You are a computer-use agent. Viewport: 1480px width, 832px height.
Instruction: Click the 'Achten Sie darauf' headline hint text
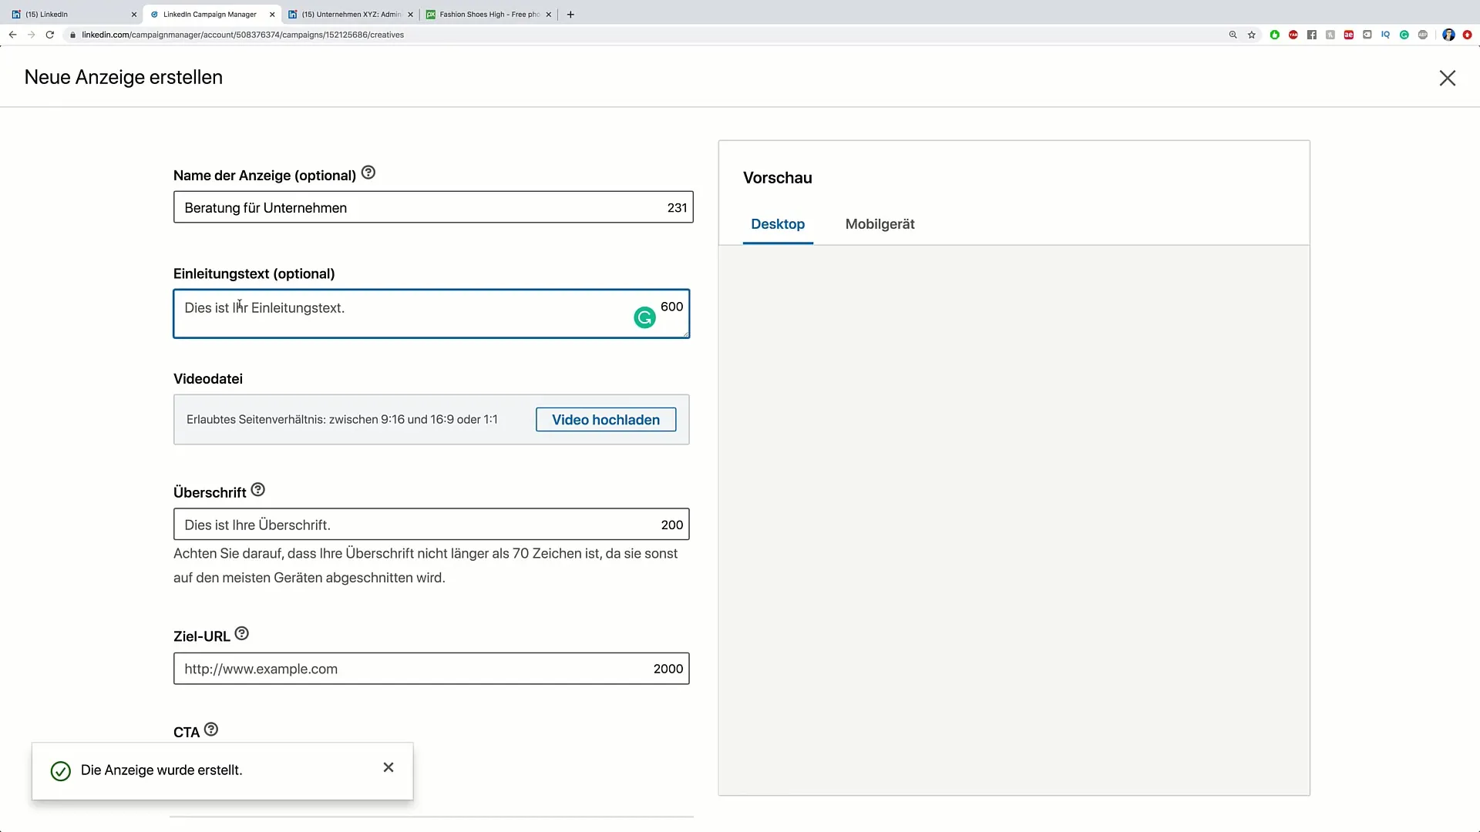point(425,565)
